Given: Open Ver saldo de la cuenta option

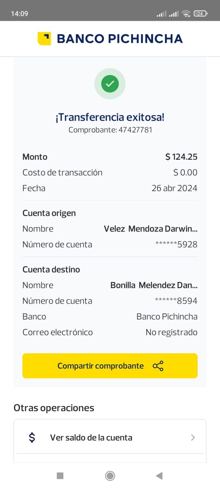Looking at the screenshot, I should 110,438.
